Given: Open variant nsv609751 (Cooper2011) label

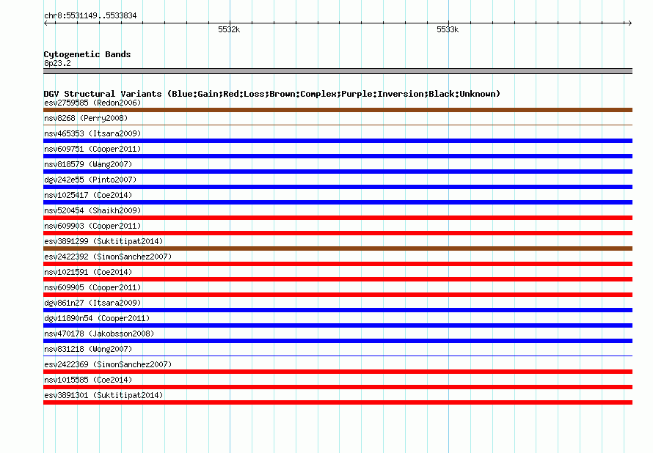Looking at the screenshot, I should click(92, 149).
